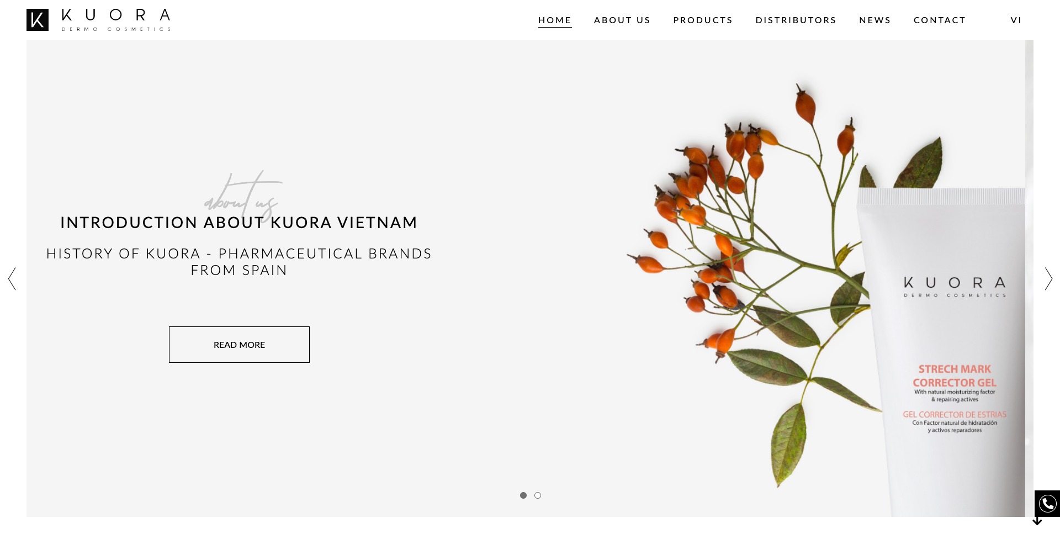Screen dimensions: 1060x539
Task: Click the History of Kuora subtitle text
Action: click(x=239, y=262)
